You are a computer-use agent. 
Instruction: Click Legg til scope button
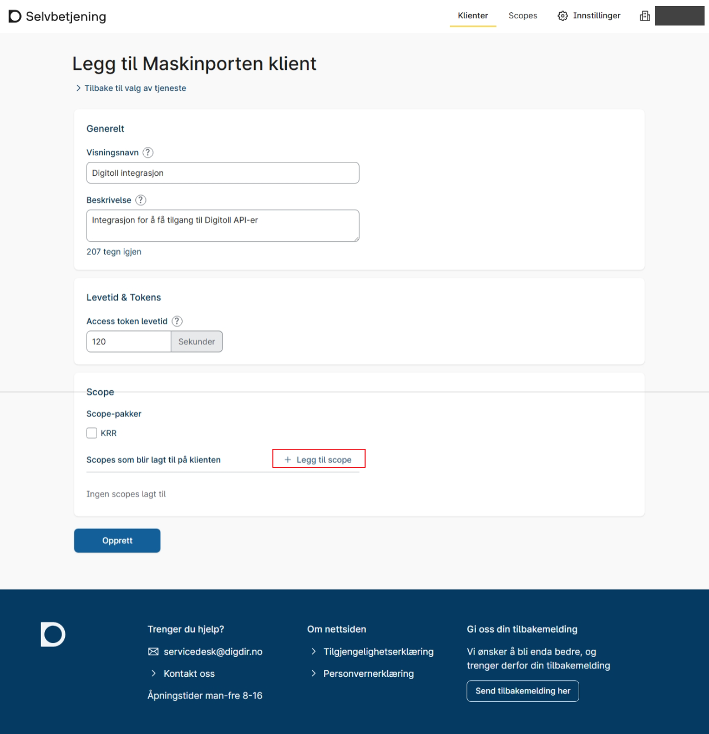tap(318, 460)
